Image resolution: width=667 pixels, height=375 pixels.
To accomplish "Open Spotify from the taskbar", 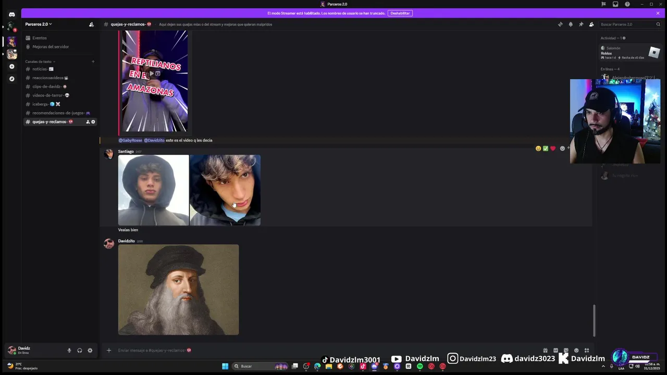I will pos(420,366).
